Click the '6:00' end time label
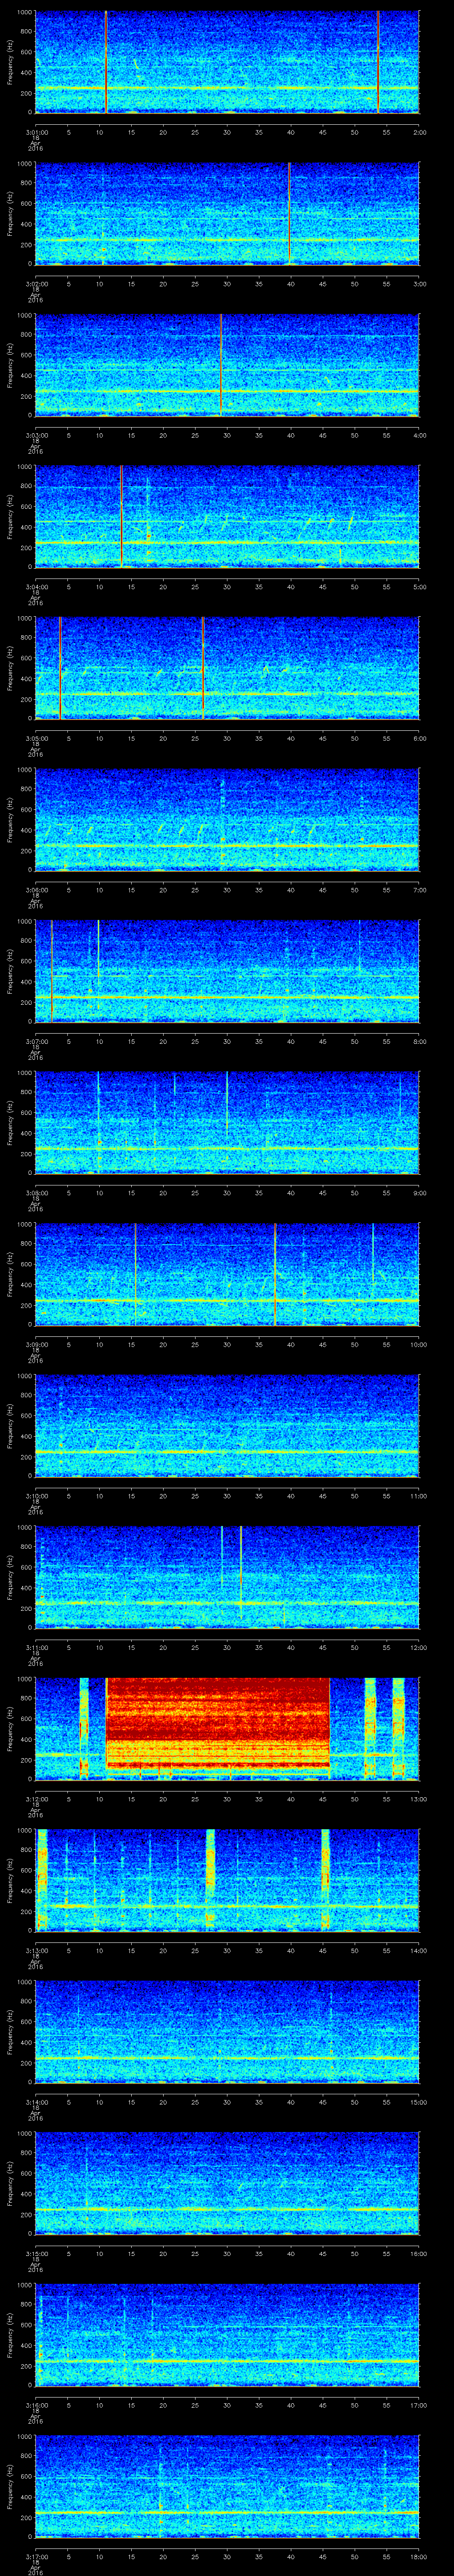The width and height of the screenshot is (454, 2576). coord(419,737)
